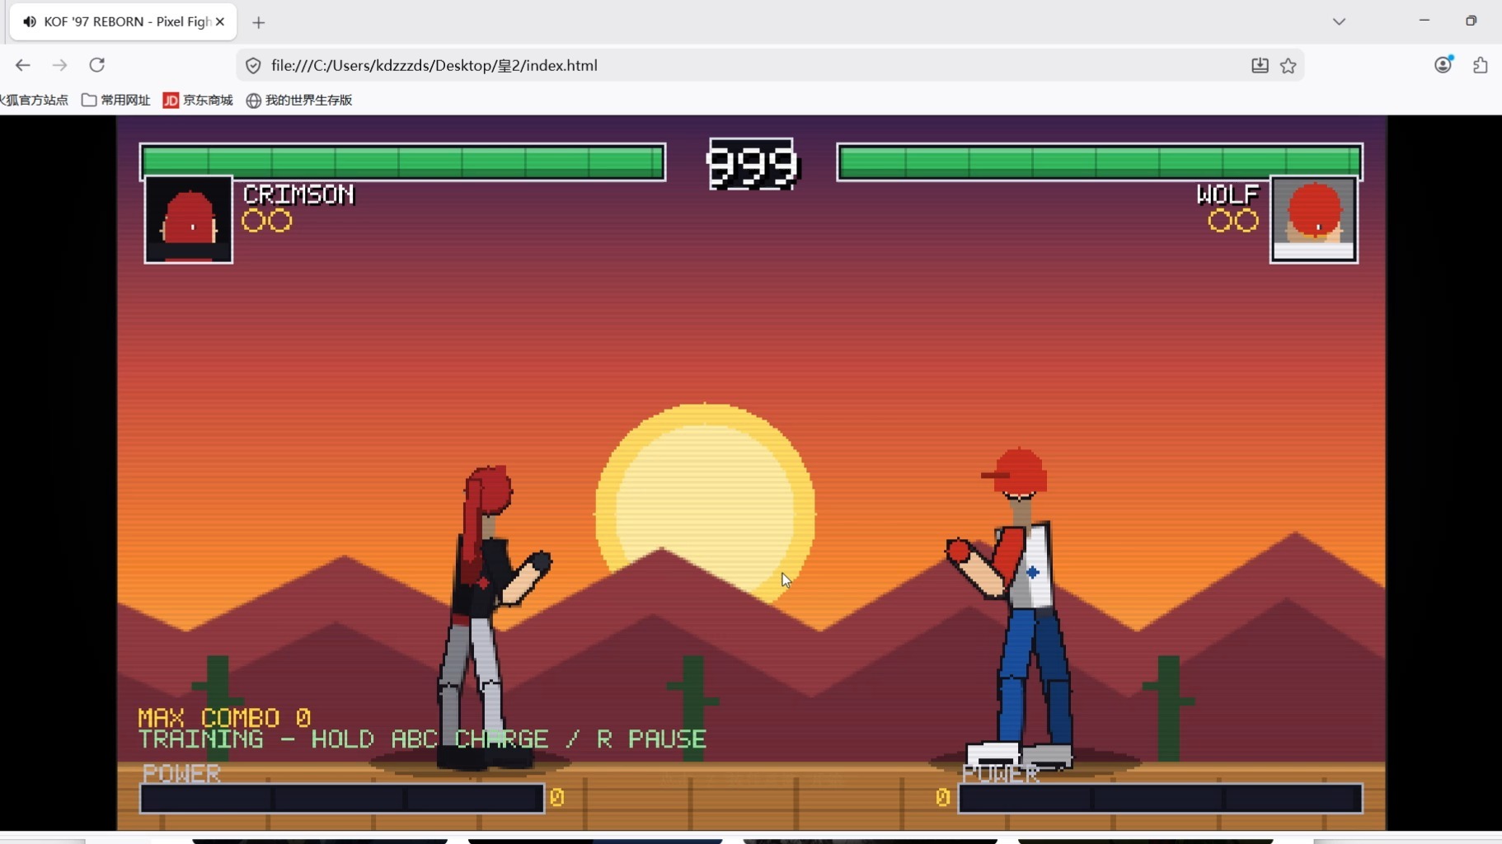Expand the list-all-tabs chevron

pyautogui.click(x=1339, y=21)
